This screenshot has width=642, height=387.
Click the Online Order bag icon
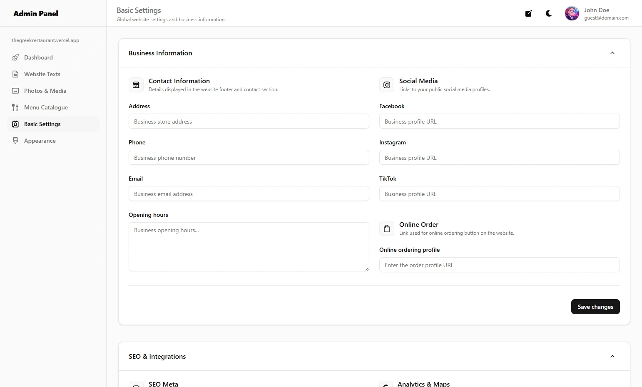click(x=386, y=228)
